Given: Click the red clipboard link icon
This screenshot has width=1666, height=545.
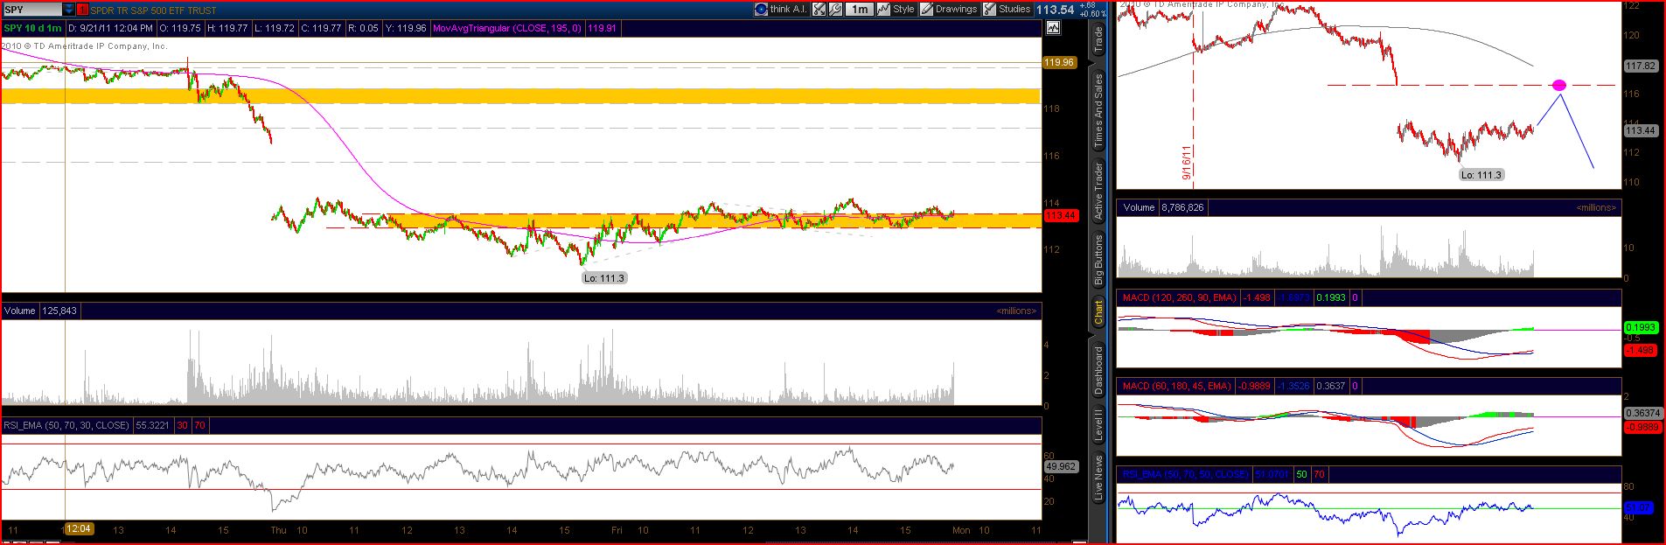Looking at the screenshot, I should [x=83, y=10].
